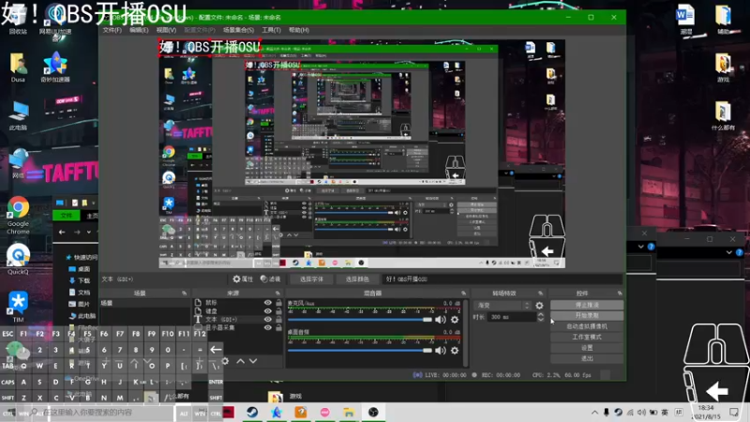This screenshot has width=750, height=422.
Task: Open 渐变 transition dropdown
Action: click(502, 306)
